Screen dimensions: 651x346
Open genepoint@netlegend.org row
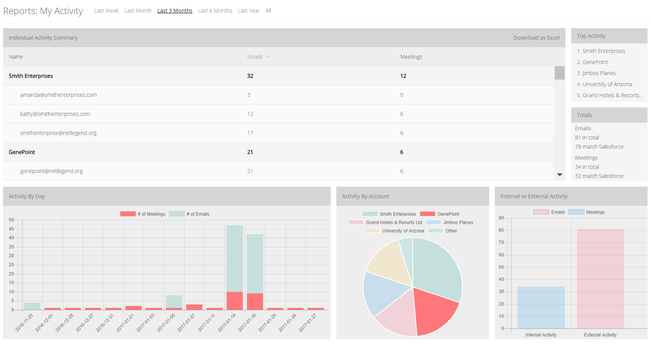279,171
